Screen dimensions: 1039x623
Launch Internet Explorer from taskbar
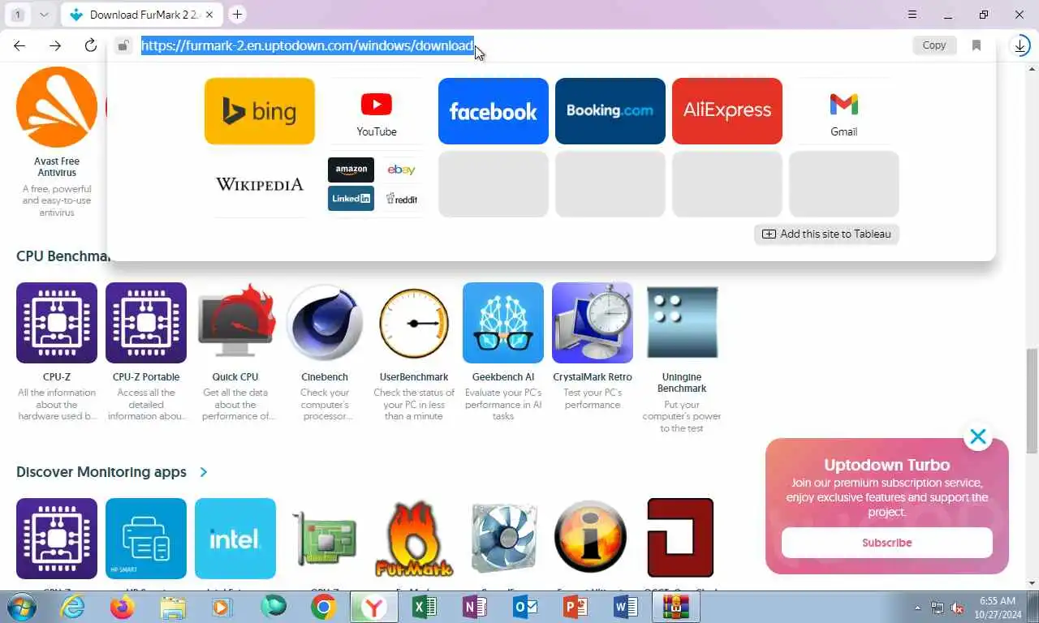coord(72,607)
